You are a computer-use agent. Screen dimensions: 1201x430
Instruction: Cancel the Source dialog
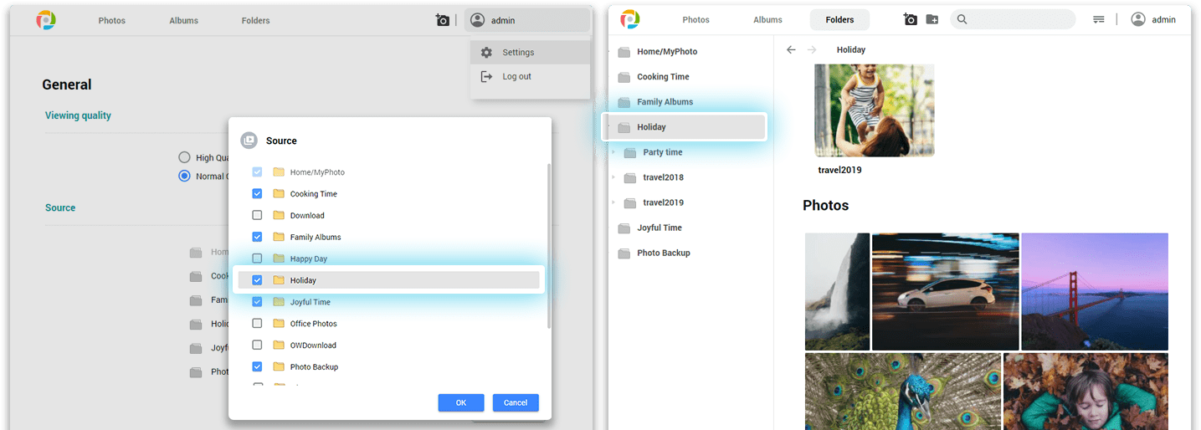516,402
